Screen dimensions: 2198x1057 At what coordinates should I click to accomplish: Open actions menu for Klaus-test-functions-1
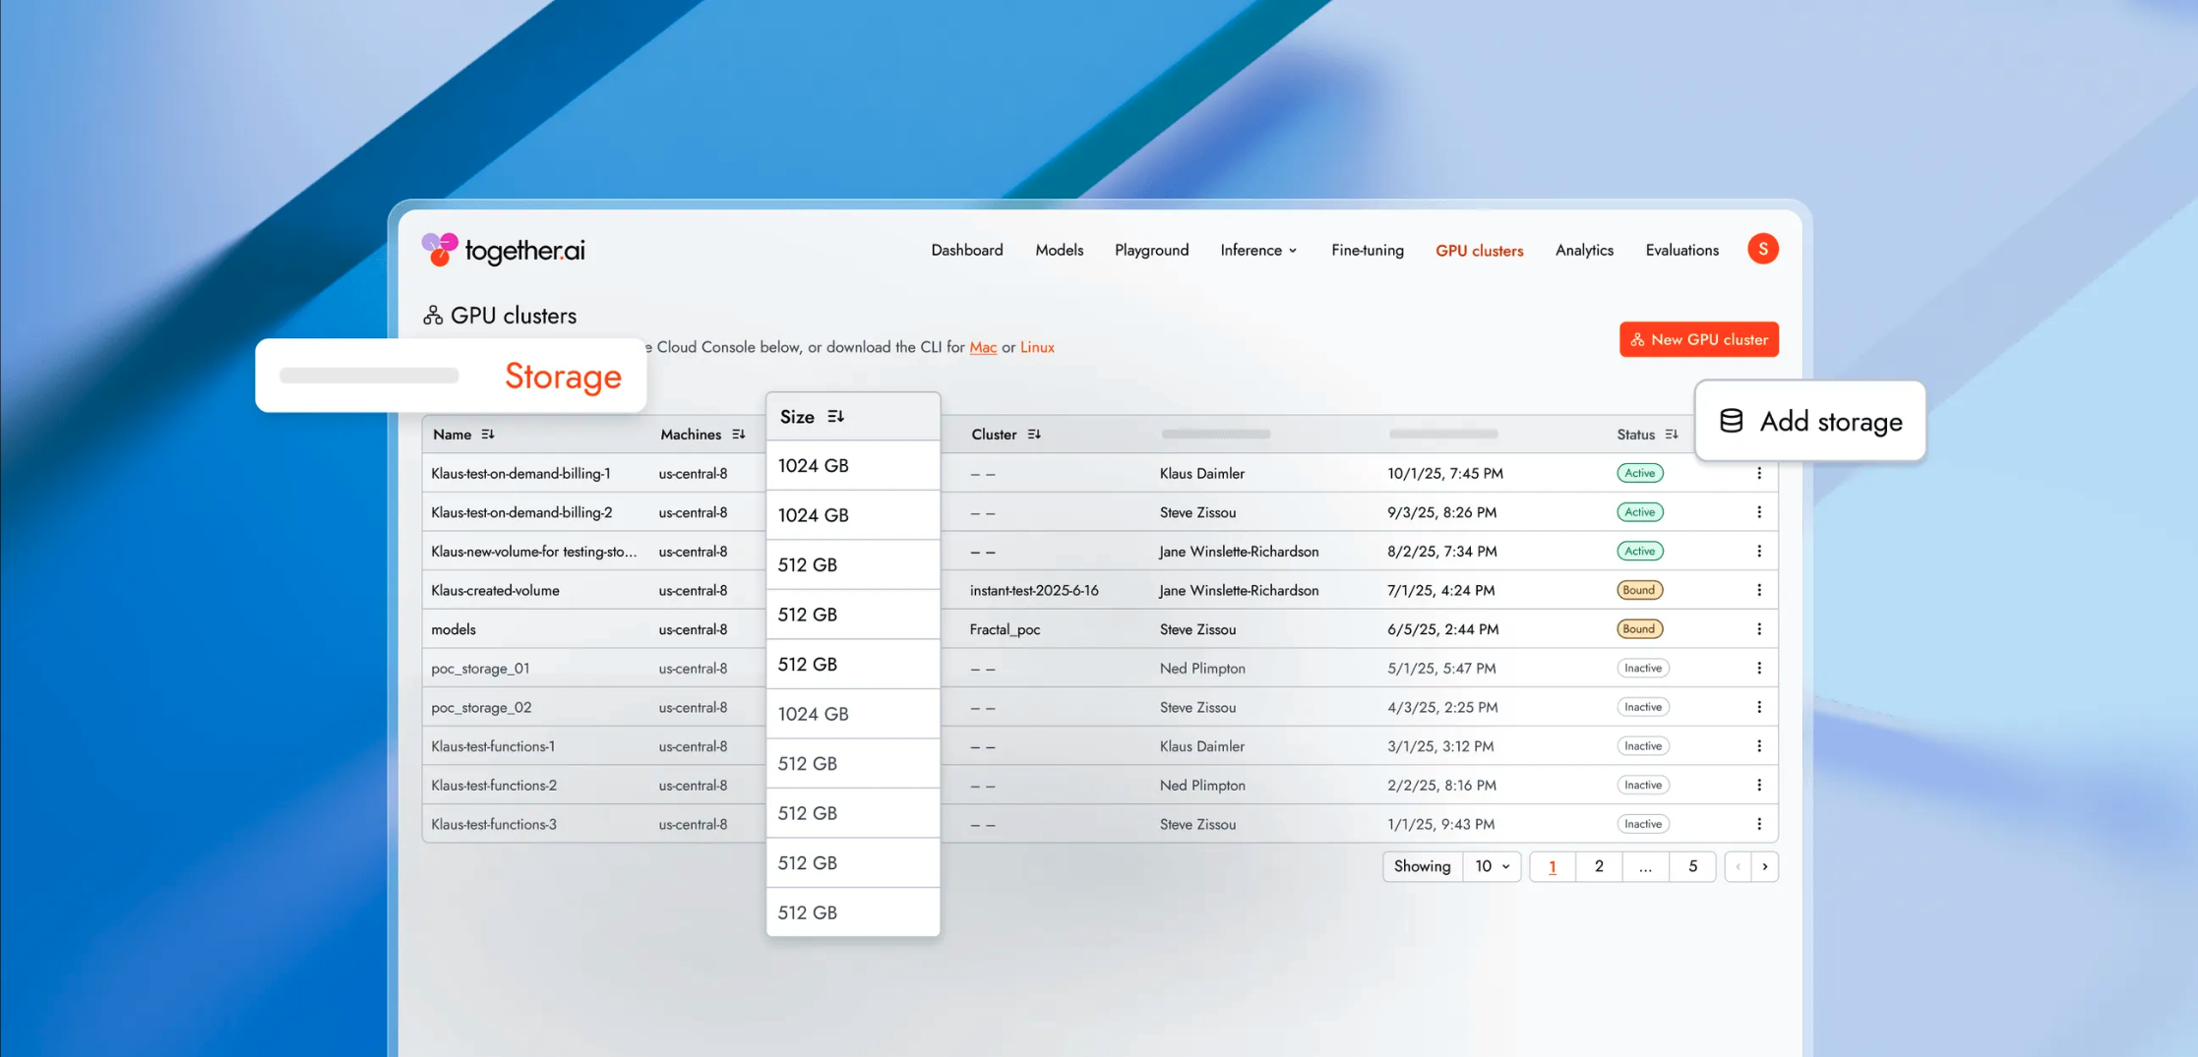(x=1759, y=746)
